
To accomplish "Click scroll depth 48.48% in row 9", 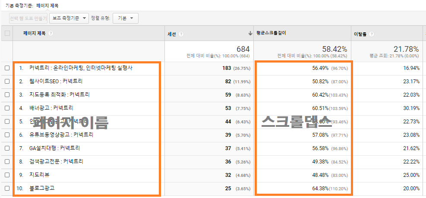I will pyautogui.click(x=320, y=175).
